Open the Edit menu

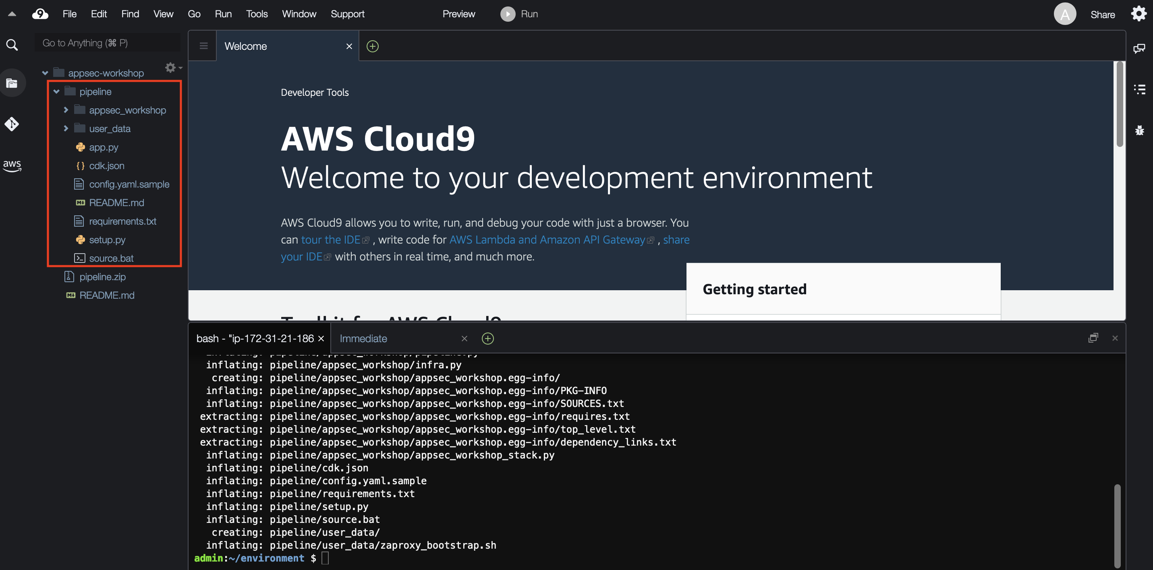(x=98, y=14)
